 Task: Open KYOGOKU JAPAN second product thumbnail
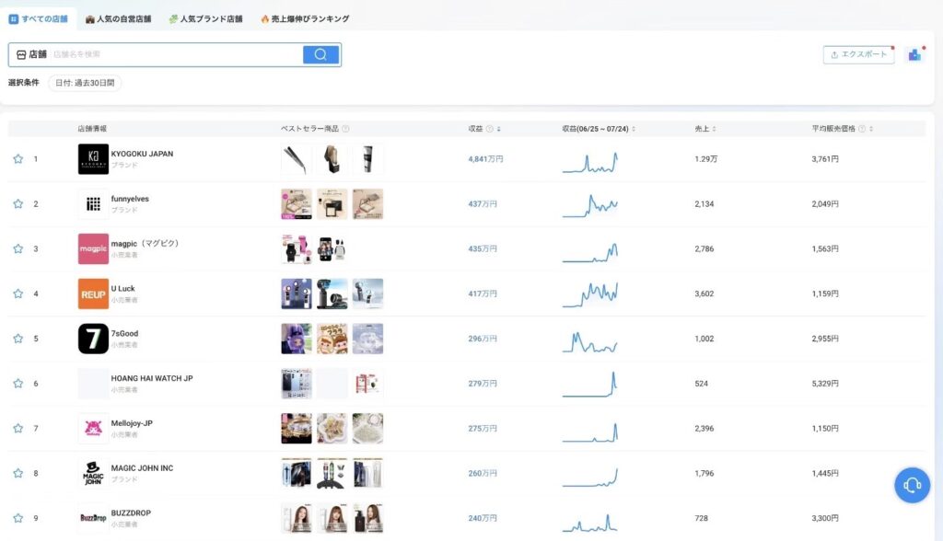[332, 159]
